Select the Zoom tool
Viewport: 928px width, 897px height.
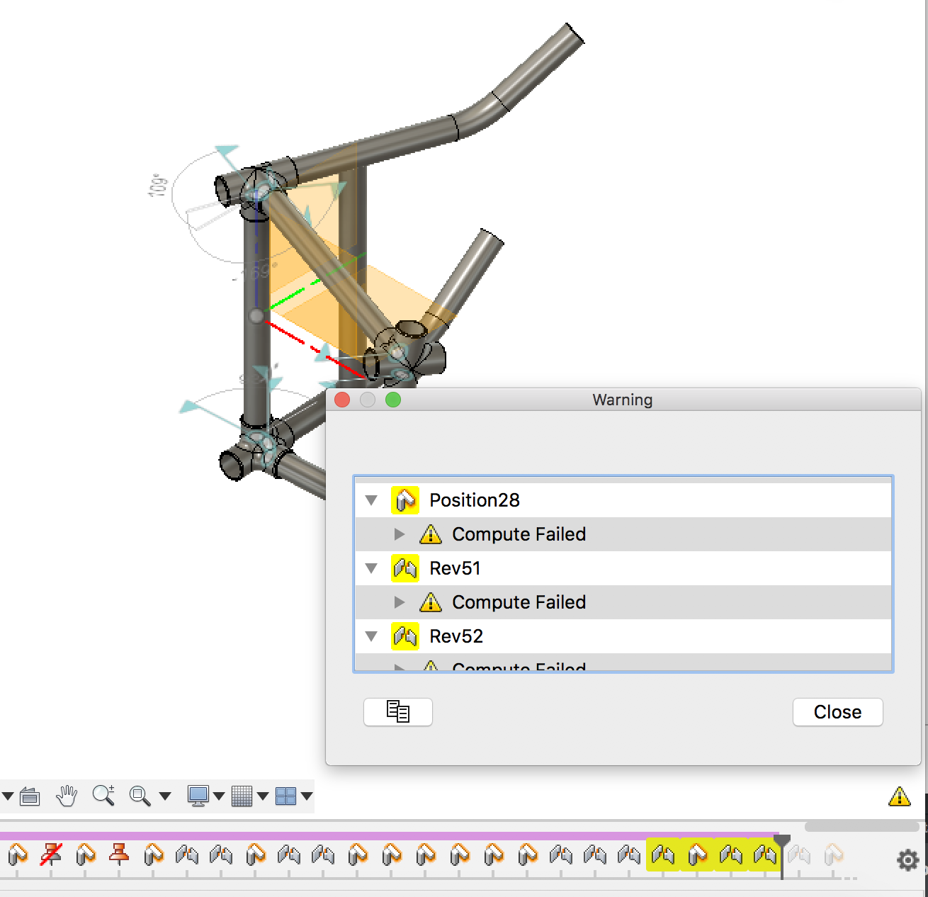(x=103, y=796)
